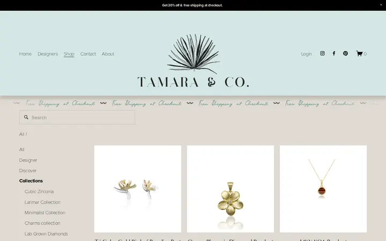Choose the Cubic Zirconia collection
The image size is (386, 241).
pos(39,191)
